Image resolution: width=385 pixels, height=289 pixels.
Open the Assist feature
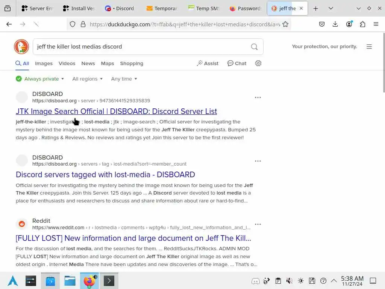208,63
